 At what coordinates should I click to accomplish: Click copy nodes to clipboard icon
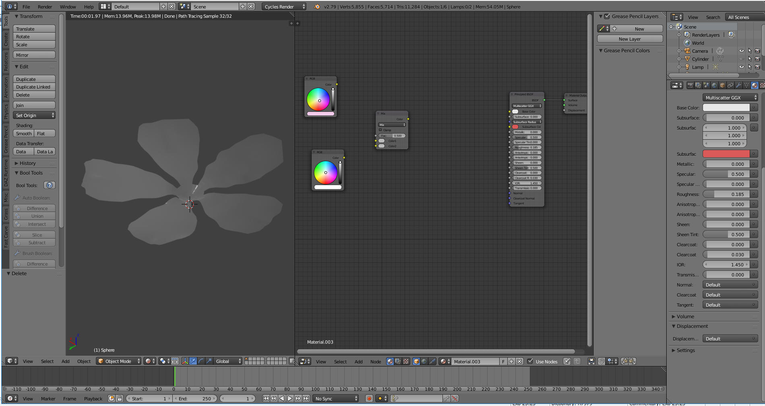[624, 361]
